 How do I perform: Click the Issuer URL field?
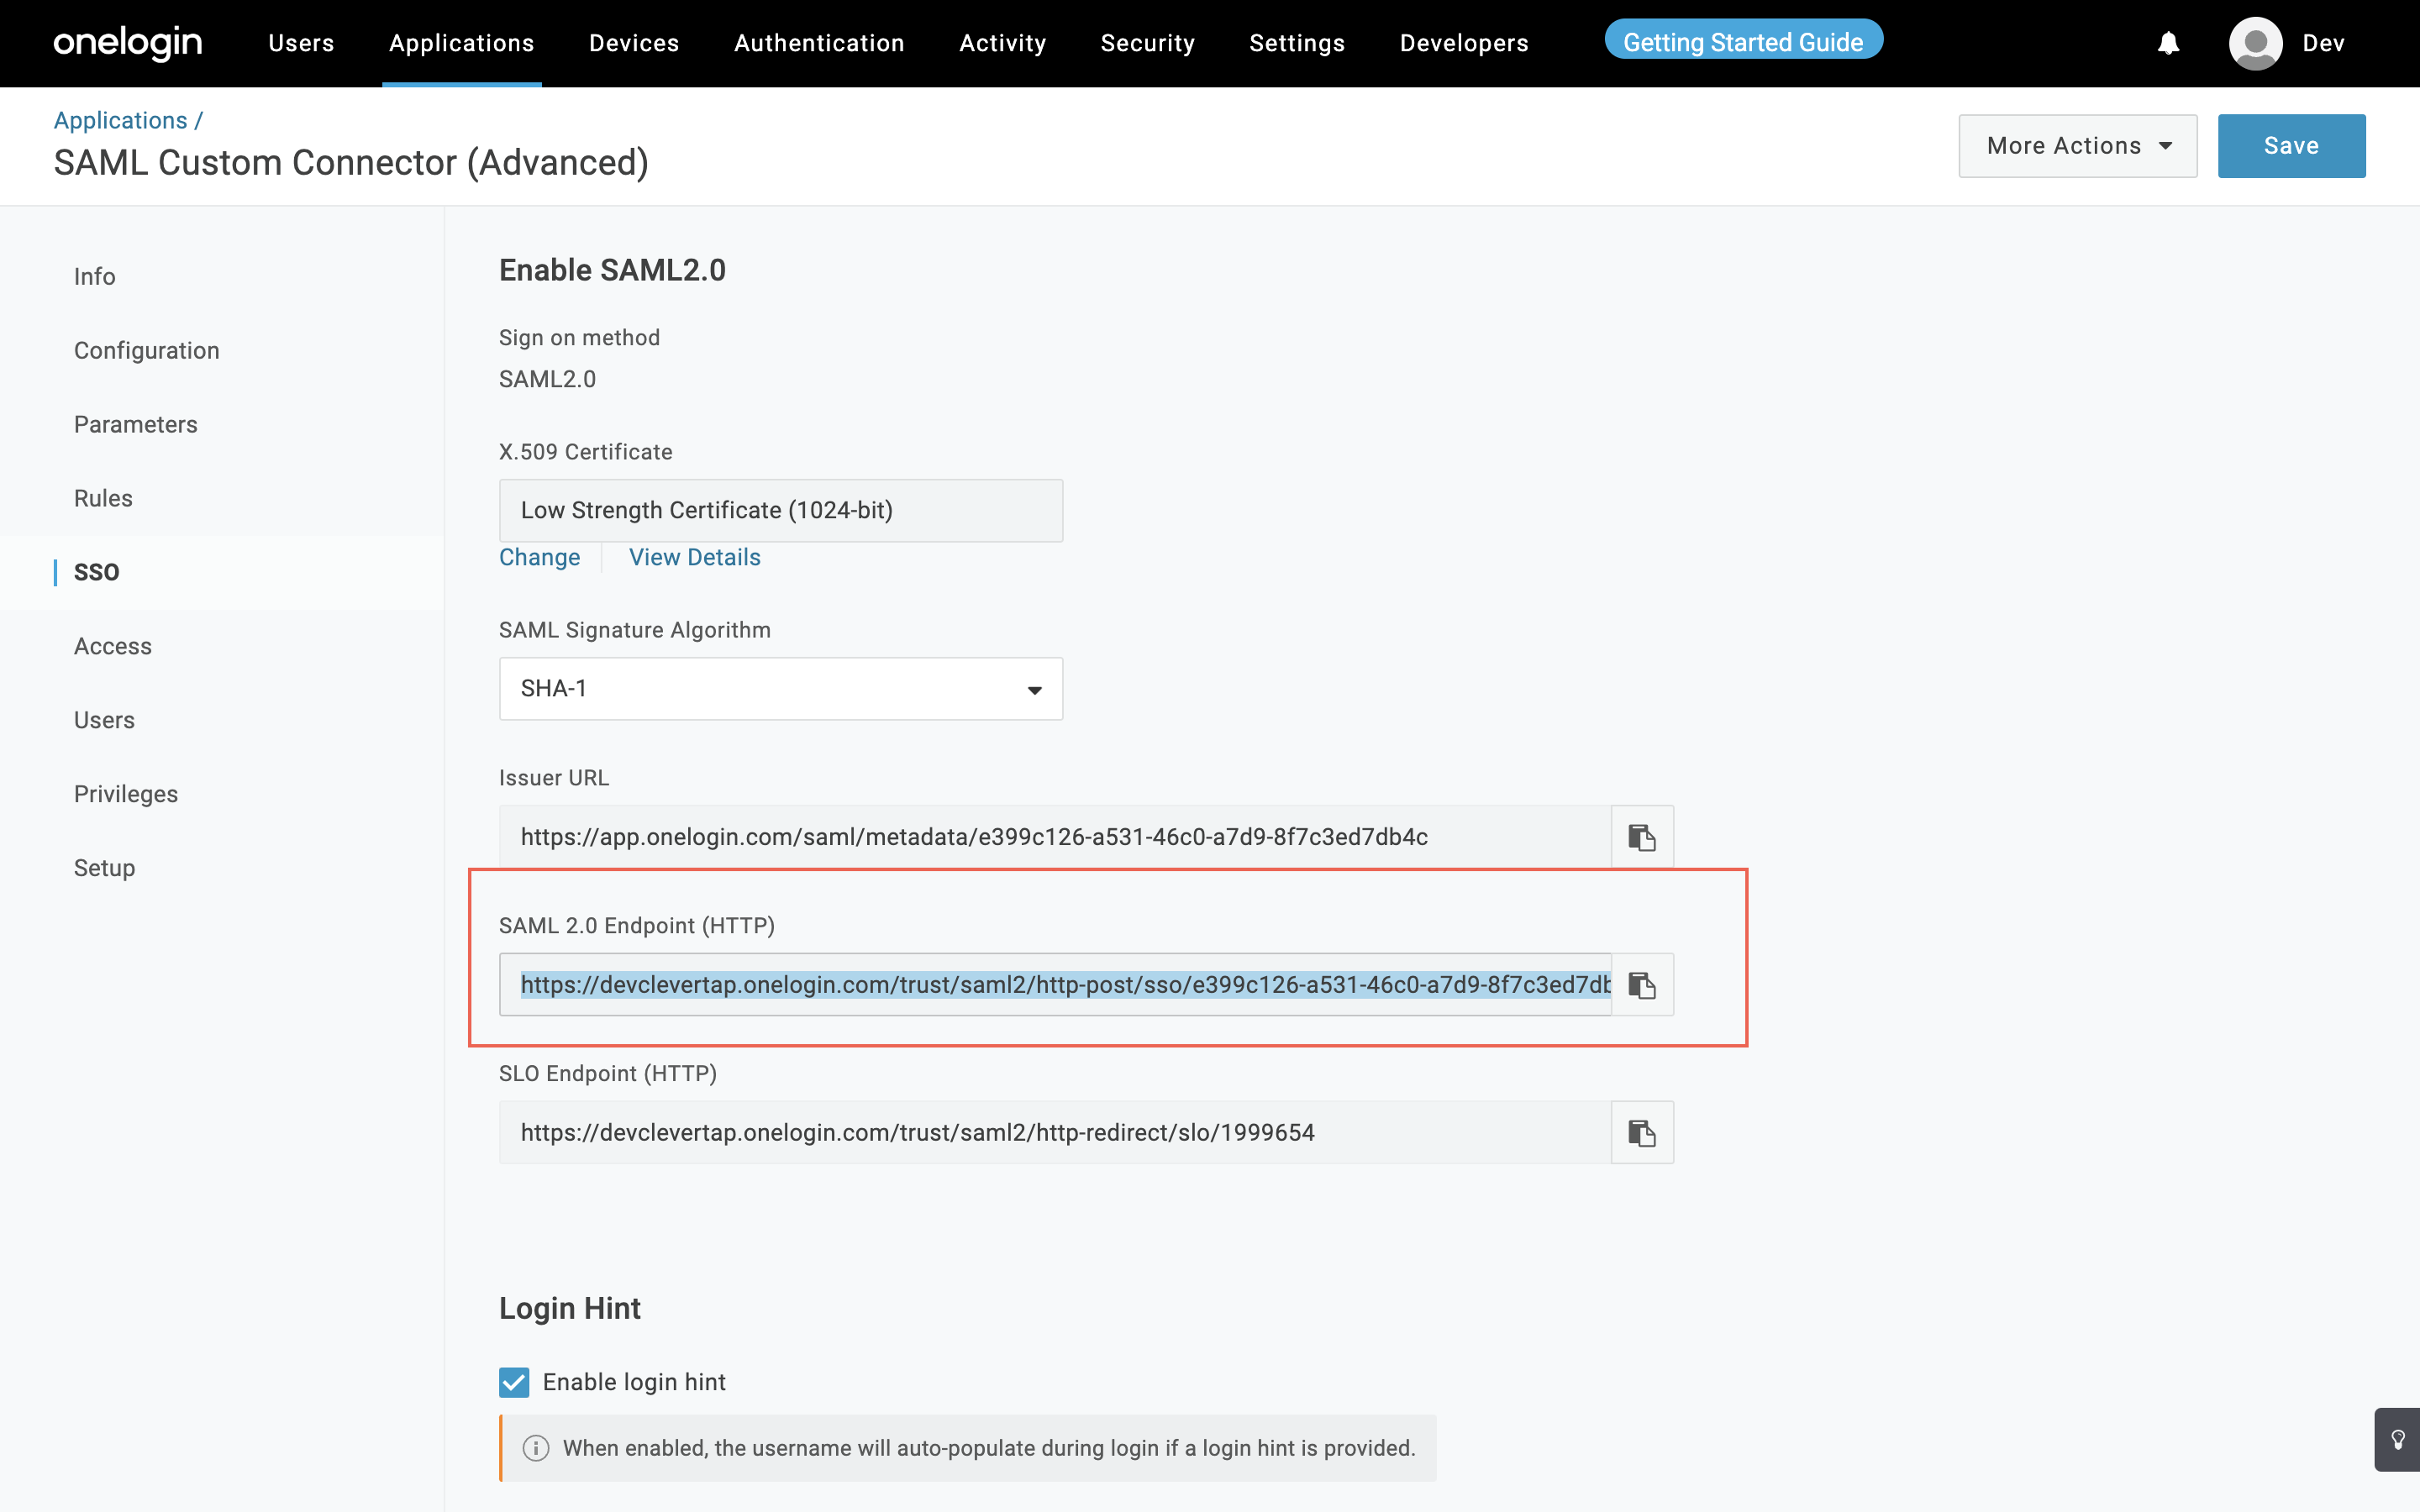[x=1055, y=837]
